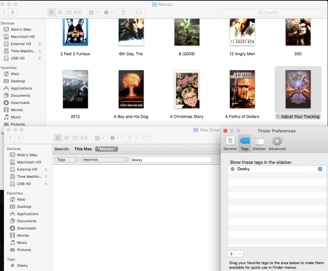Open action gear menu in Movies window

(108, 12)
